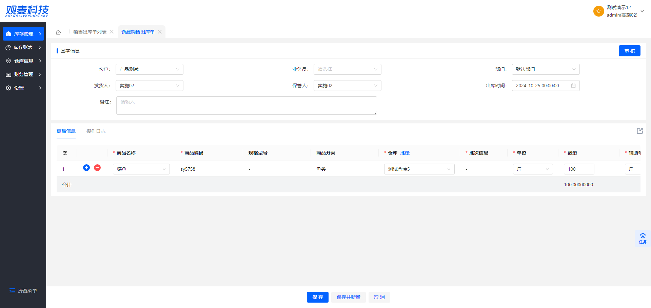The image size is (651, 308).
Task: Click the 库存管理 sidebar icon
Action: click(x=8, y=34)
